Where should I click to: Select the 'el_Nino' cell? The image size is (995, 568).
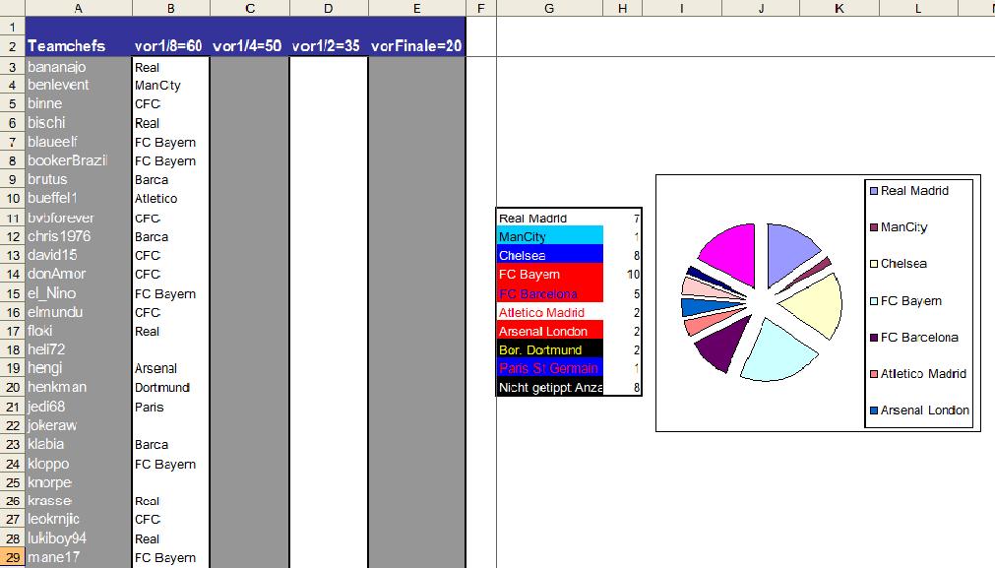(x=79, y=293)
